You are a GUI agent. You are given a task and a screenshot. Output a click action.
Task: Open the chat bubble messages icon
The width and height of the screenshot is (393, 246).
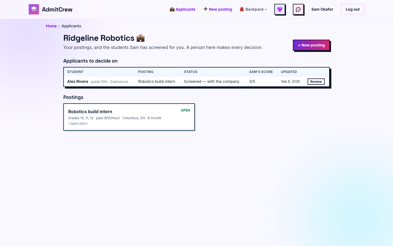click(298, 9)
